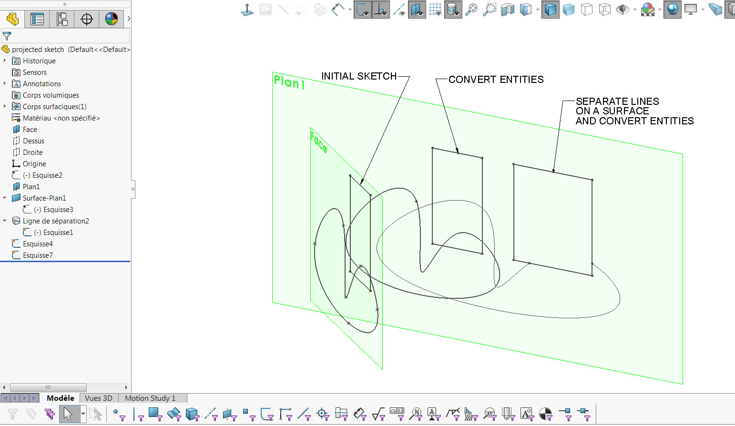Toggle the grid display in the view toolbar

435,9
